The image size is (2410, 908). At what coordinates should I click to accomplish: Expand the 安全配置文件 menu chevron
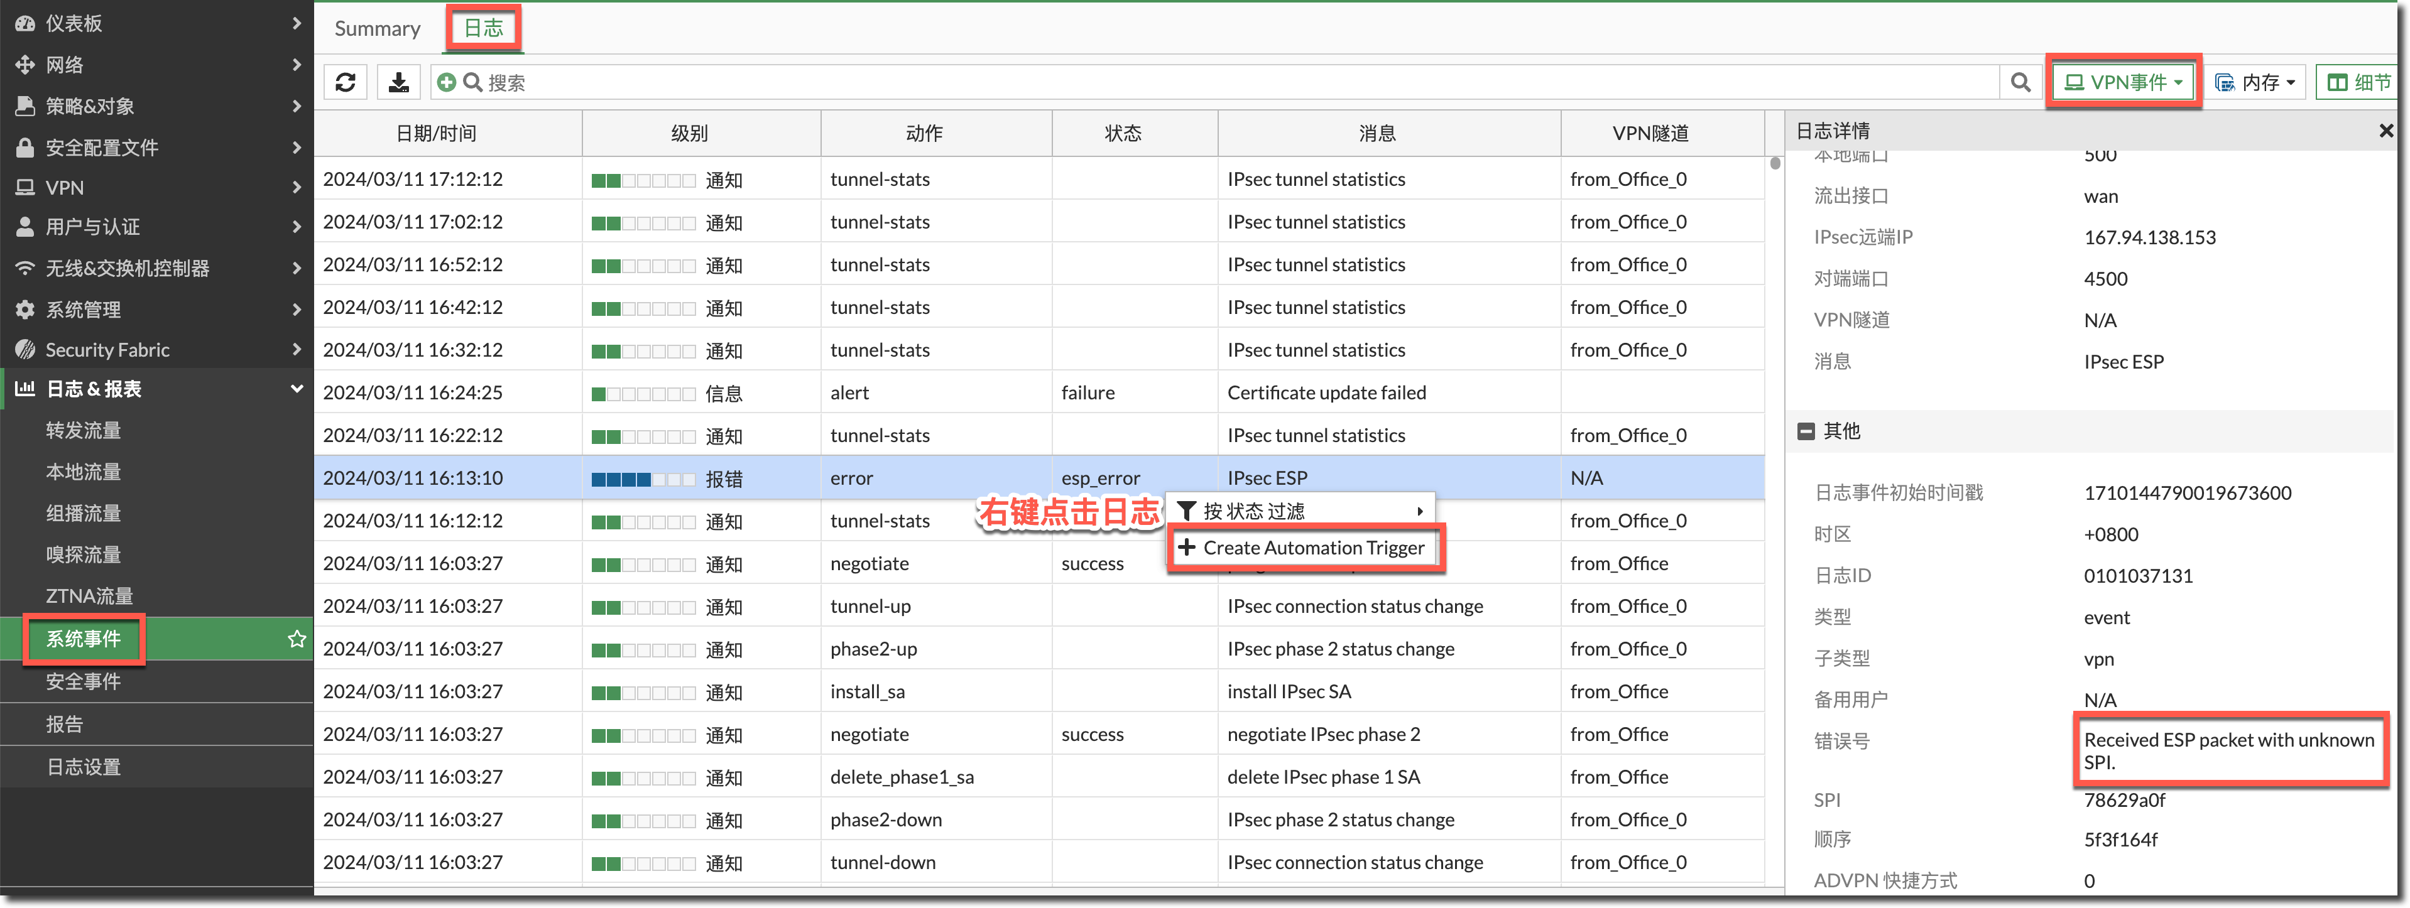click(x=297, y=147)
